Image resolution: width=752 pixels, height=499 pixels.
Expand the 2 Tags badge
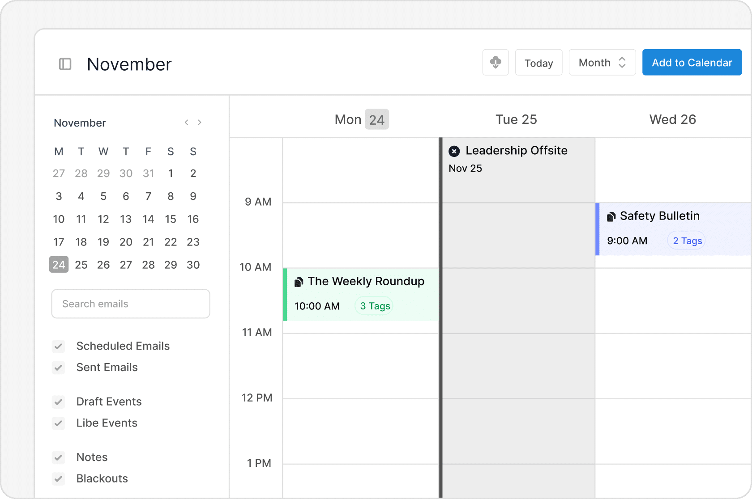[687, 241]
